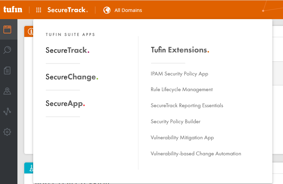Screen dimensions: 283x184
Task: Click the All Domains globe icon
Action: (x=107, y=10)
